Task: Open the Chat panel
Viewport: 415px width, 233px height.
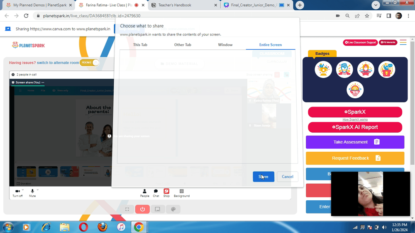Action: [156, 193]
